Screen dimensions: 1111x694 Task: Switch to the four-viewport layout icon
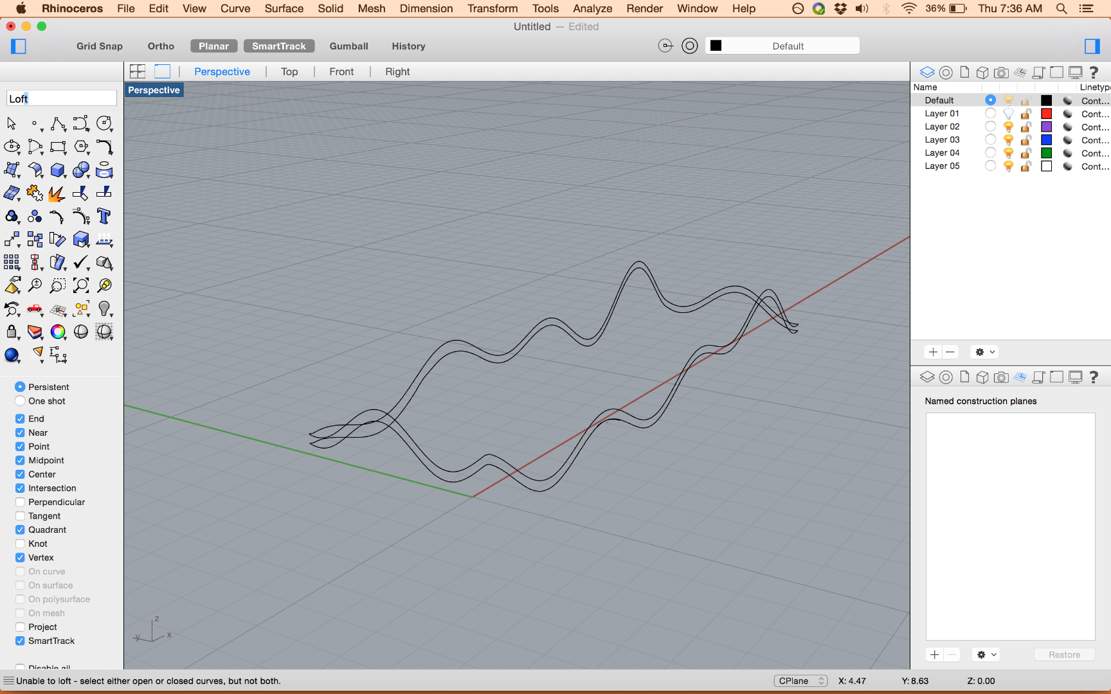[x=138, y=71]
